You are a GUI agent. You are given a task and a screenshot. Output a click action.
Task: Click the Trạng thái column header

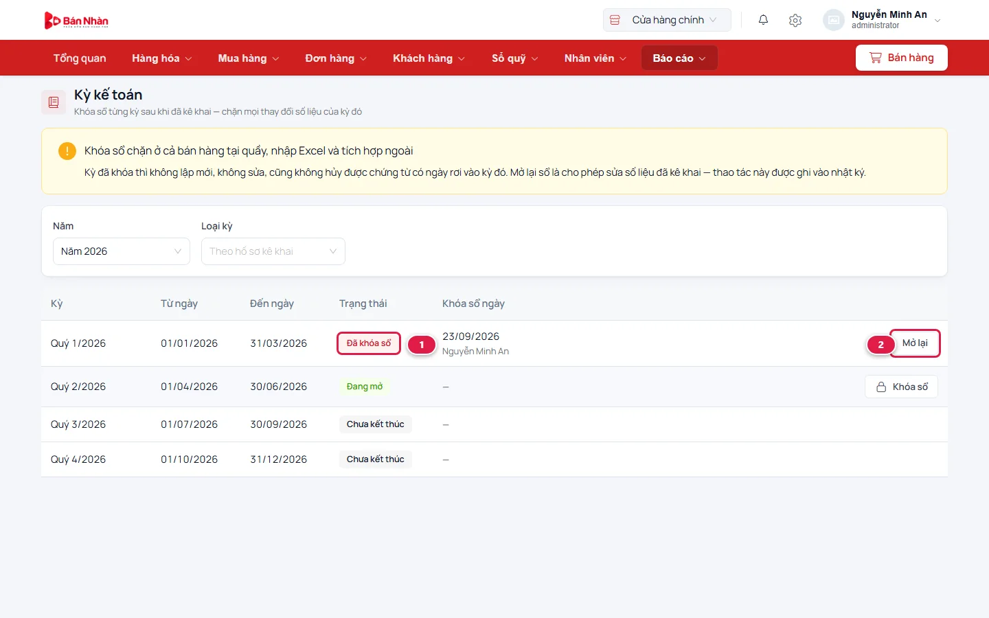[x=363, y=304]
